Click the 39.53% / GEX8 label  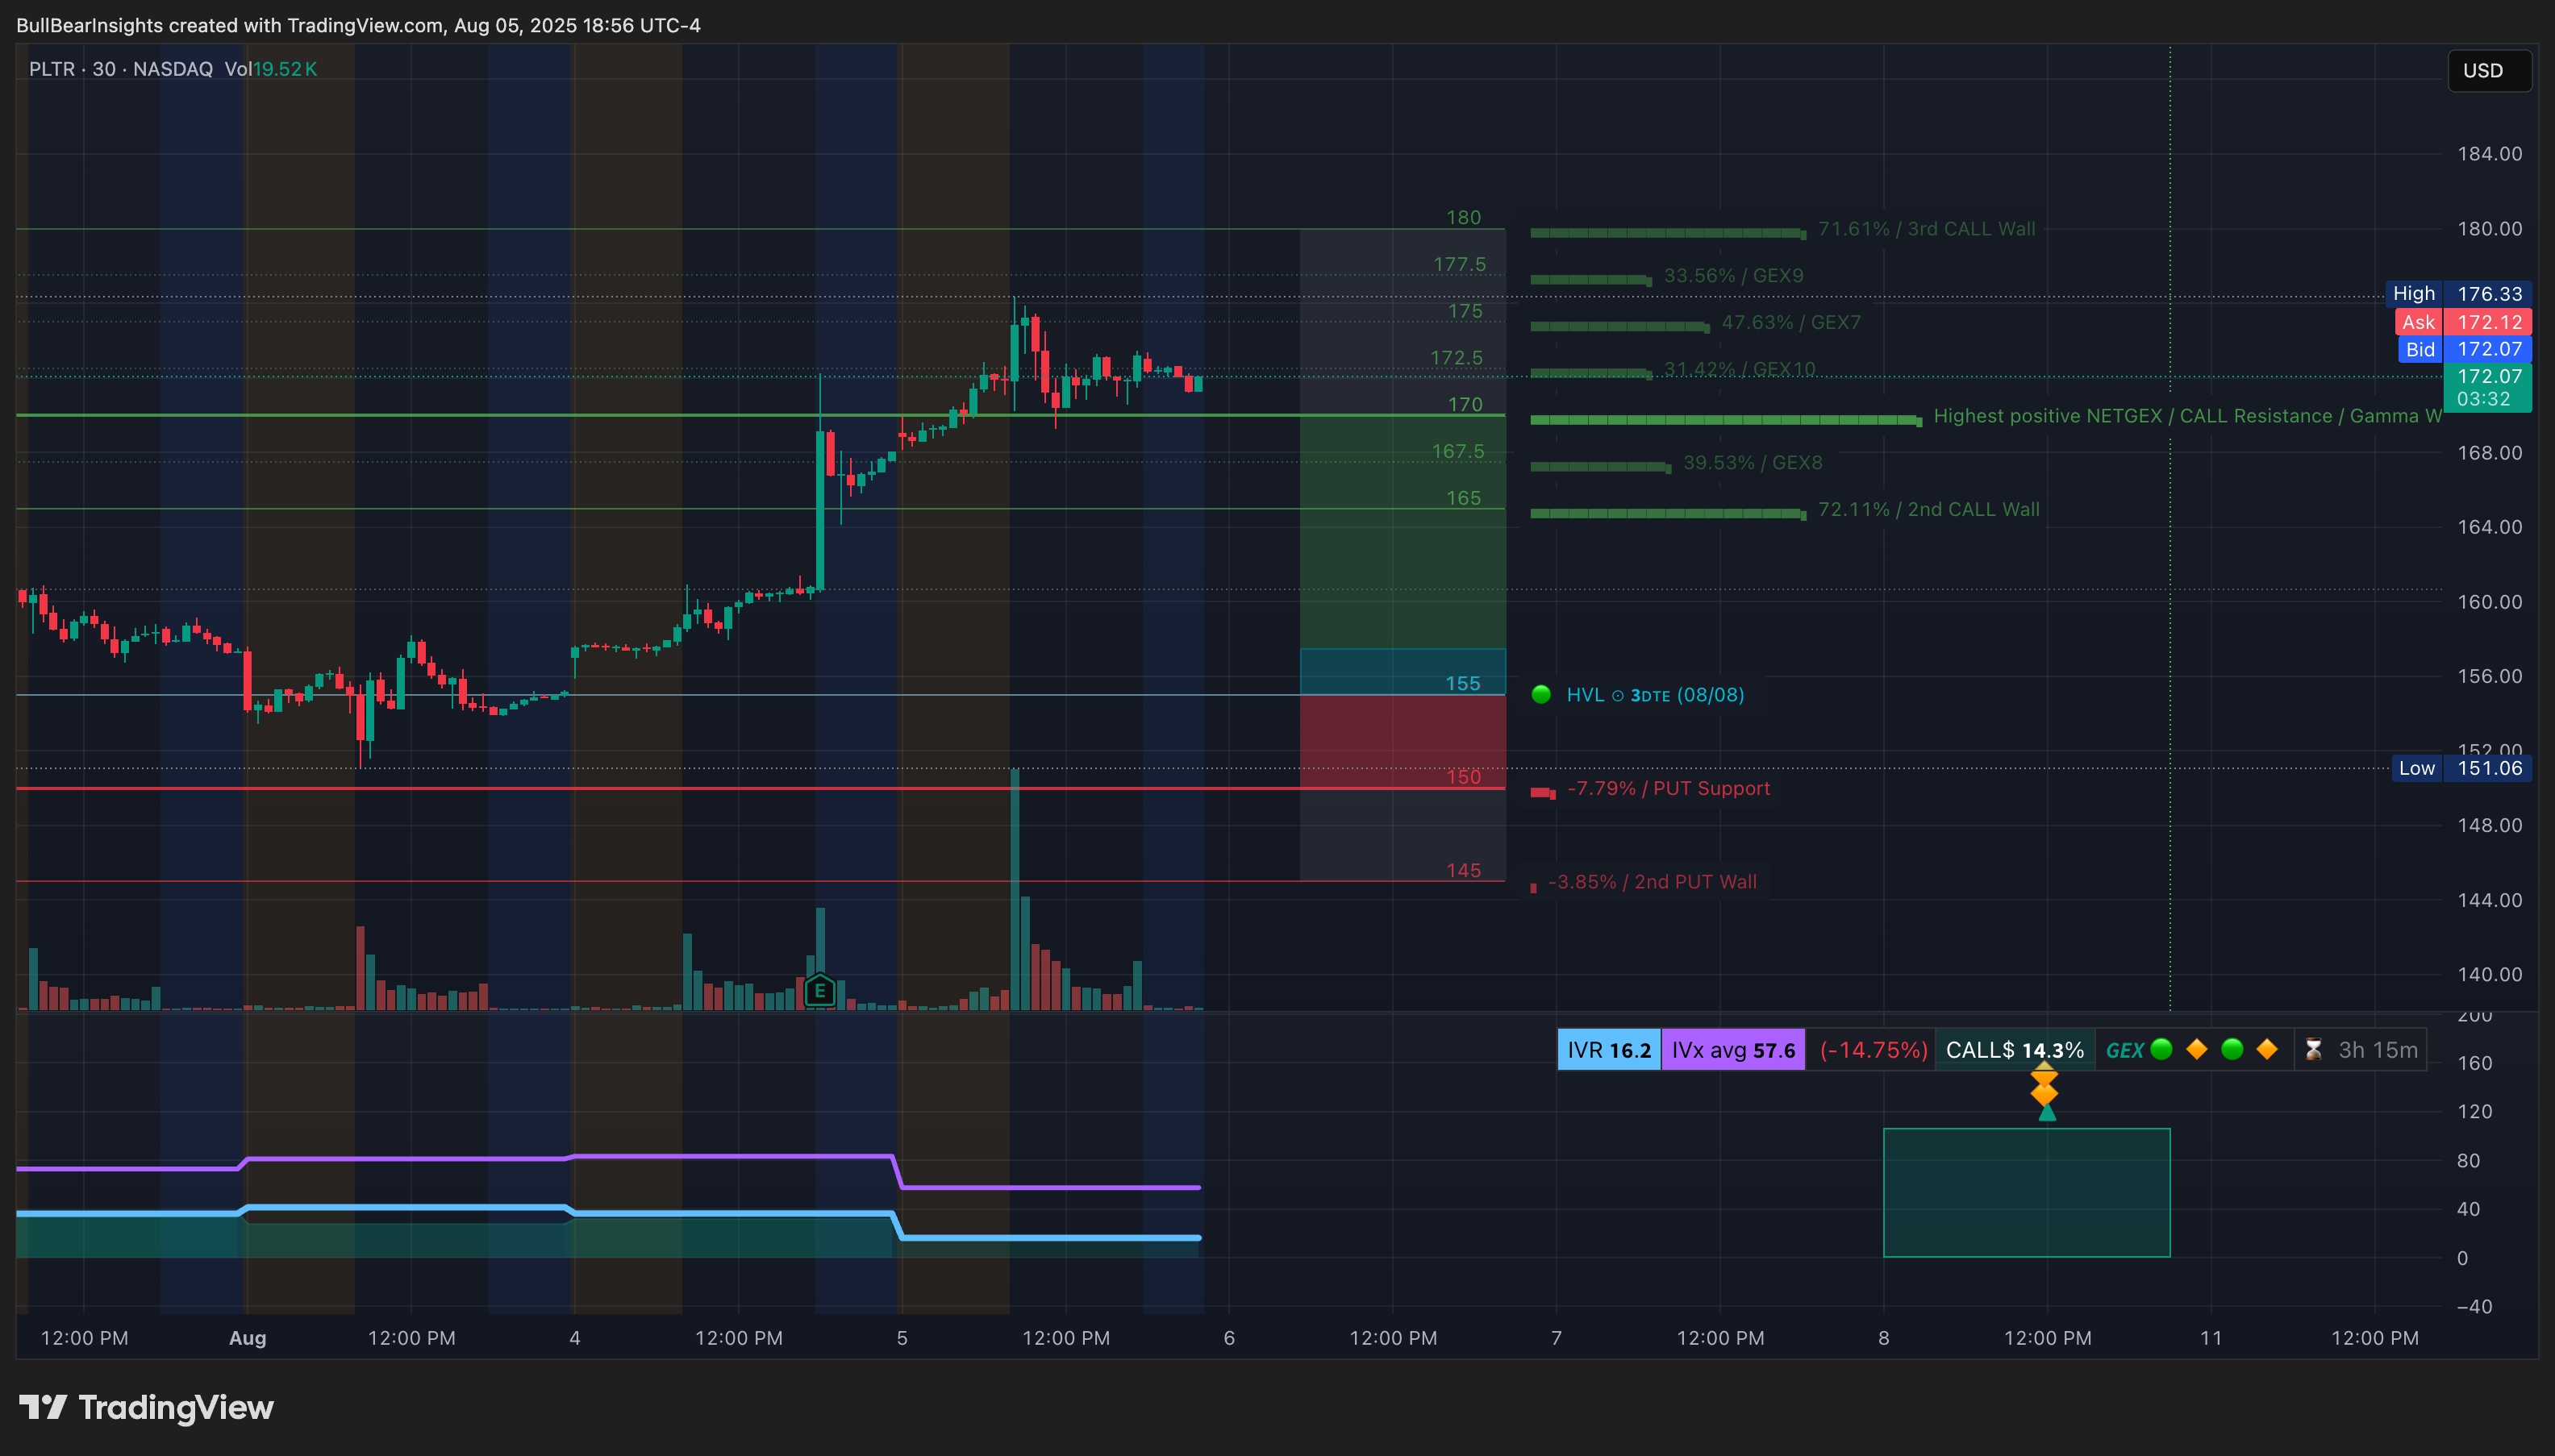(1753, 463)
